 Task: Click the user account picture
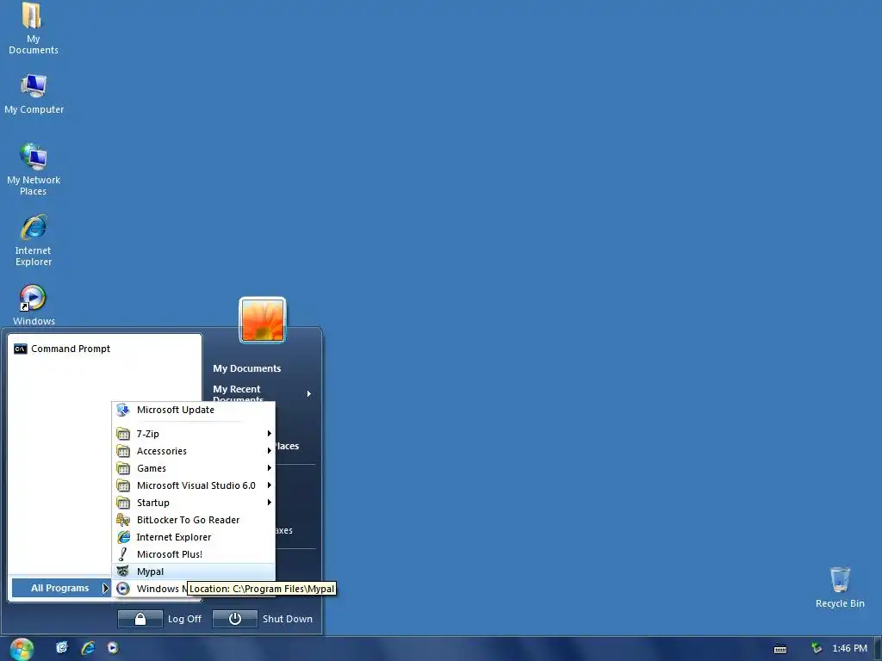point(263,320)
